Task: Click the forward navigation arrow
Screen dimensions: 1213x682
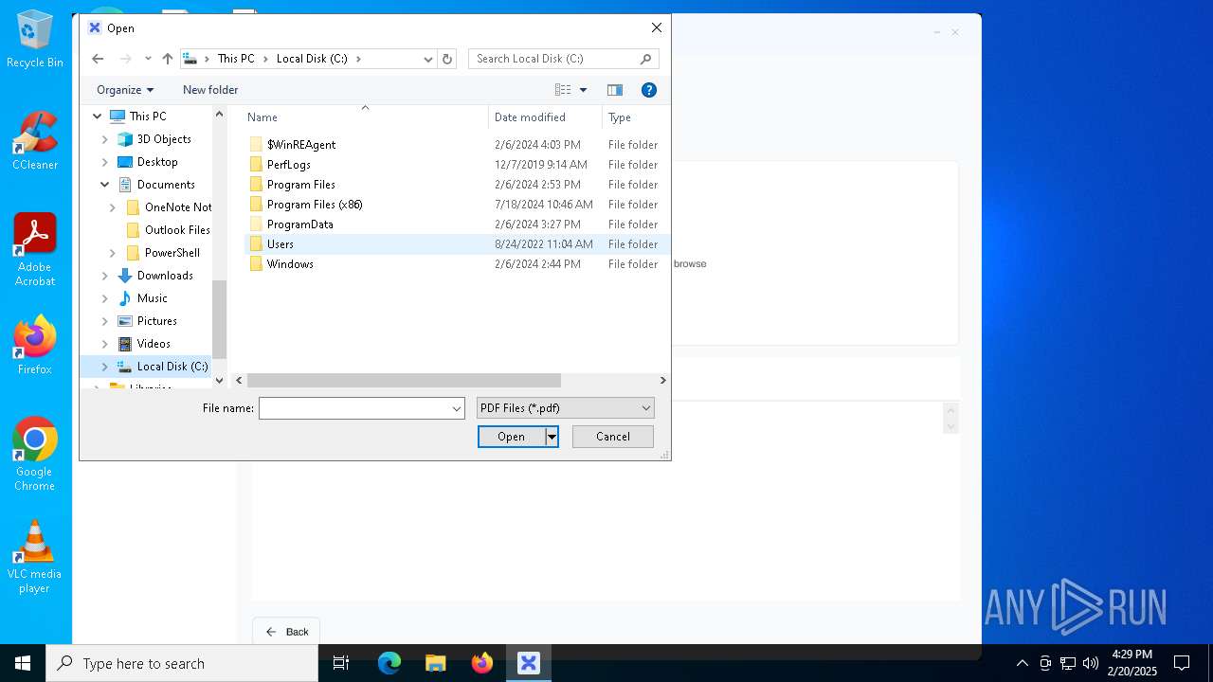Action: pyautogui.click(x=125, y=59)
